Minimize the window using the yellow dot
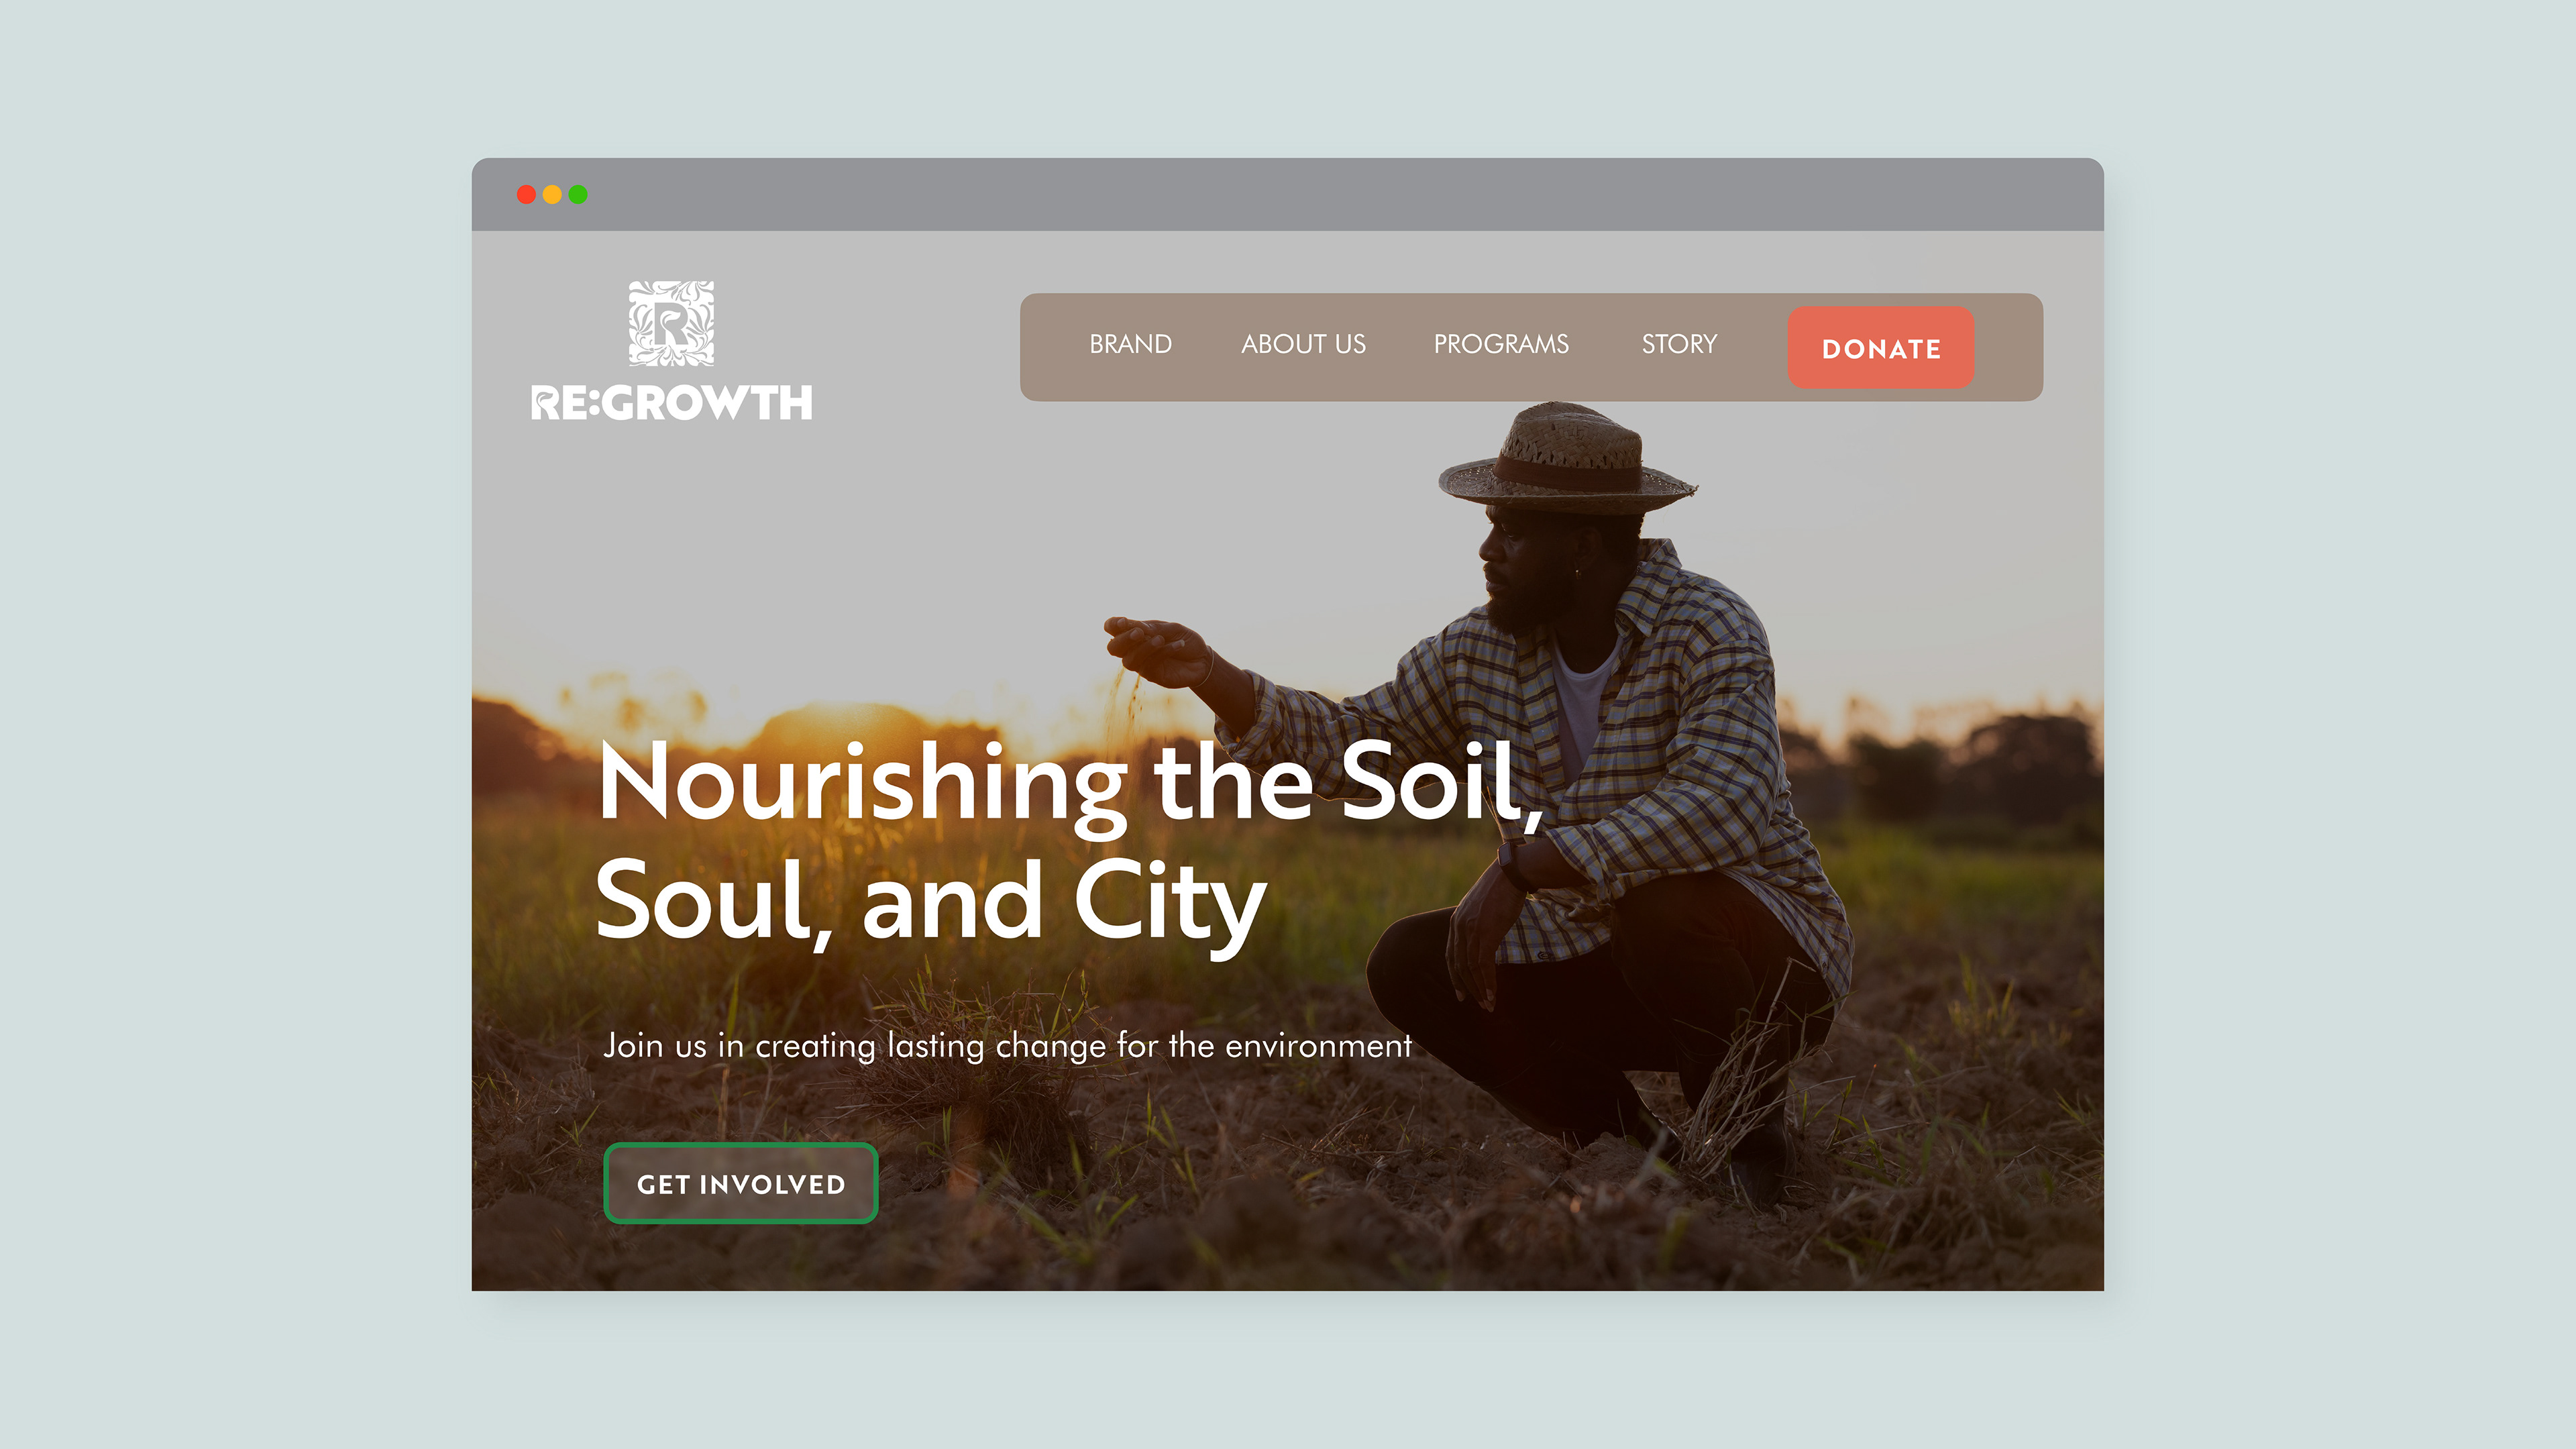Screen dimensions: 2576x1449 pyautogui.click(x=552, y=194)
